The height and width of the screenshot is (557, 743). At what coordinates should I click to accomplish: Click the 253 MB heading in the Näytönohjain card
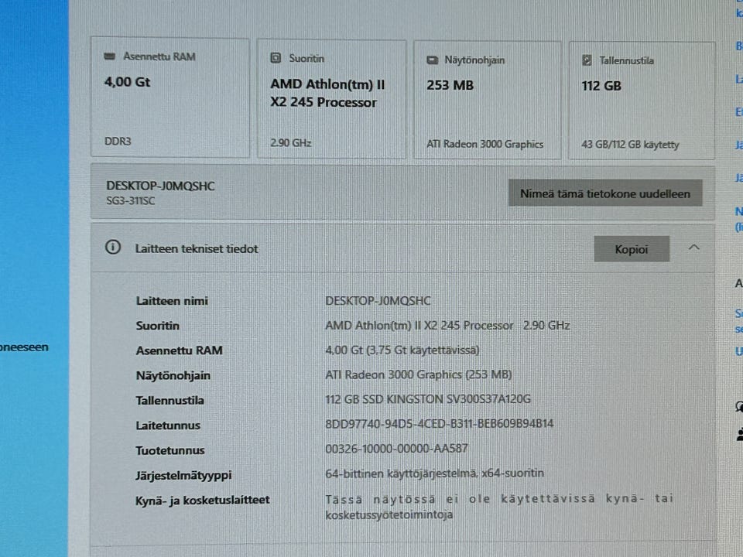pyautogui.click(x=450, y=85)
